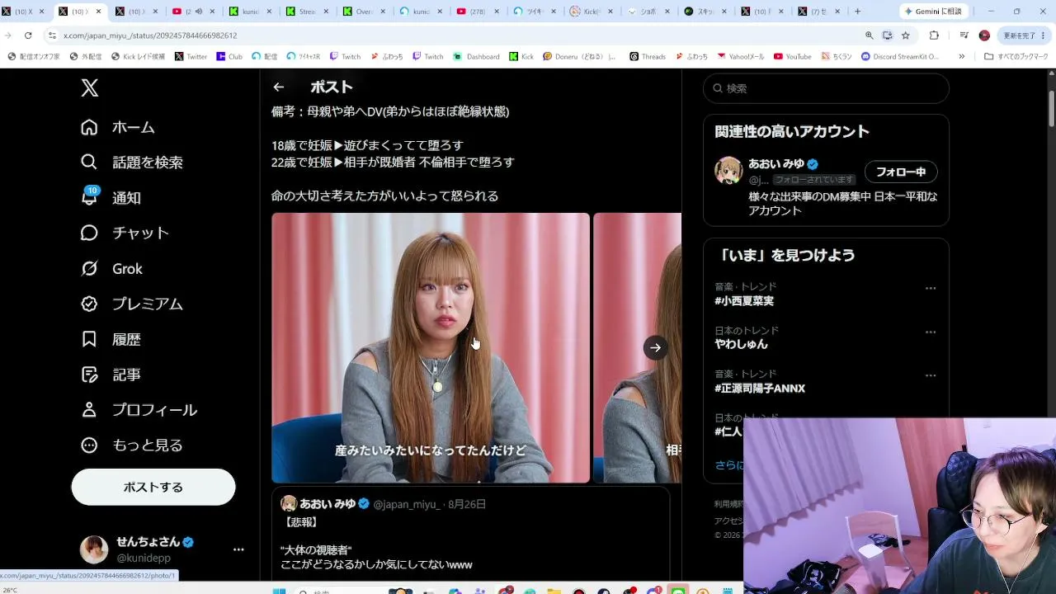The image size is (1056, 594).
Task: Click the ポストする button
Action: [x=153, y=487]
